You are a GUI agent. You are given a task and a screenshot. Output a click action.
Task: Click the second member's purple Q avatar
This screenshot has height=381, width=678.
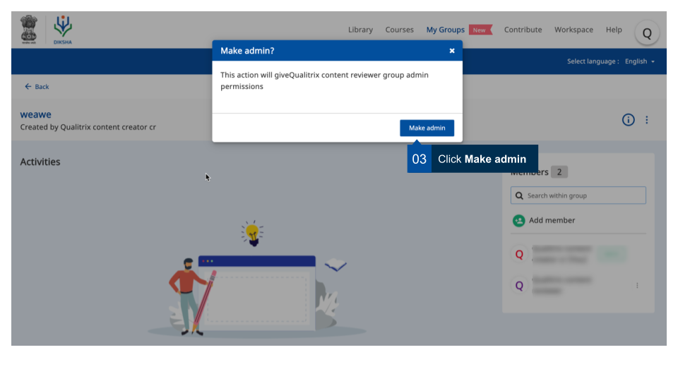520,285
